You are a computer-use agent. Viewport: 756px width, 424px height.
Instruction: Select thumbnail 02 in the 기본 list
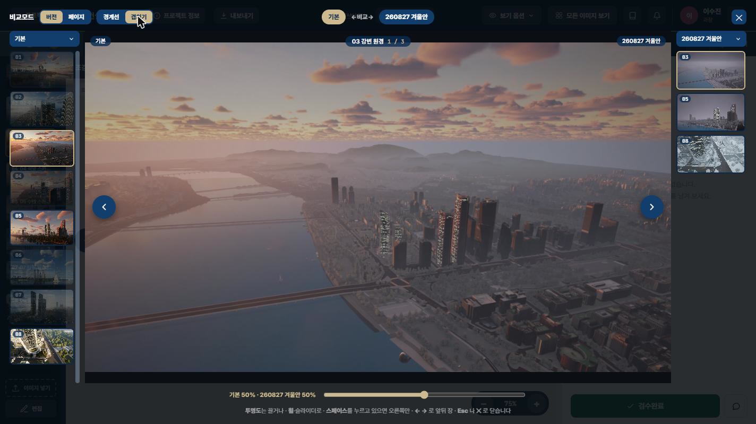(x=42, y=109)
